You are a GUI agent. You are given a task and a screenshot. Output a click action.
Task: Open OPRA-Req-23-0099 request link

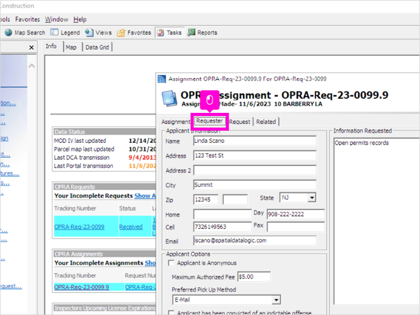[79, 227]
